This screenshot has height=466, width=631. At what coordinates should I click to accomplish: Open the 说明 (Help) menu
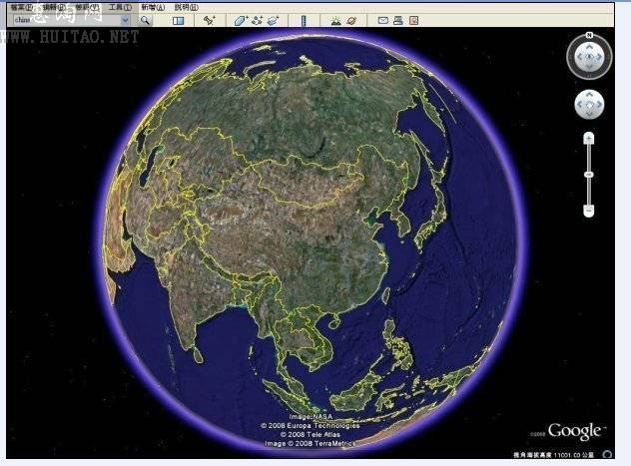[185, 7]
